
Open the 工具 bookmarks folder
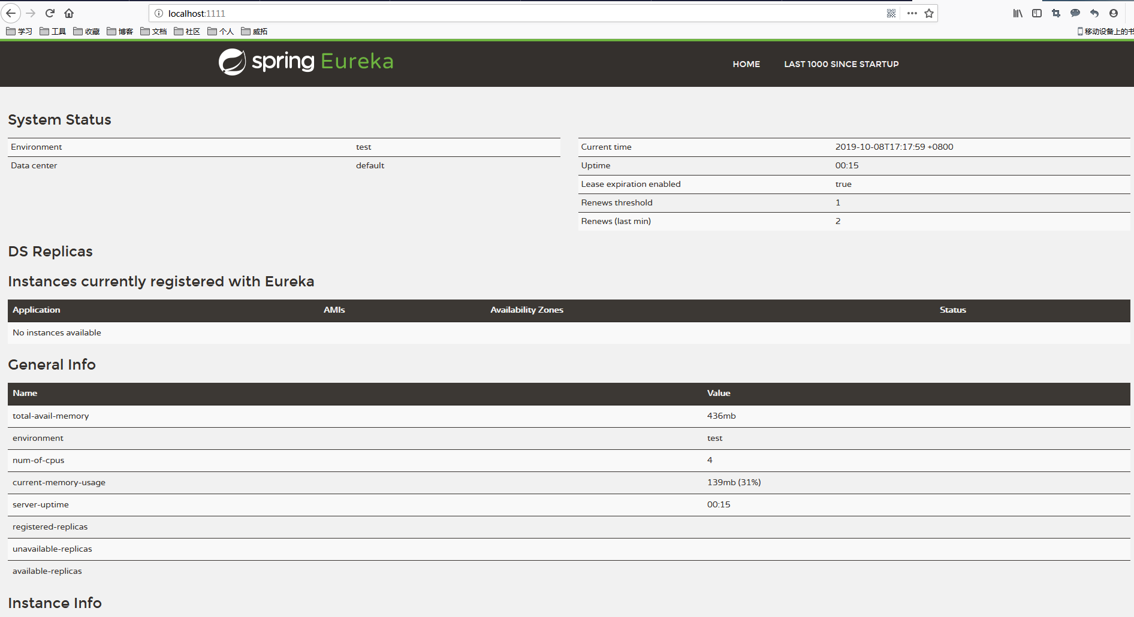[53, 31]
